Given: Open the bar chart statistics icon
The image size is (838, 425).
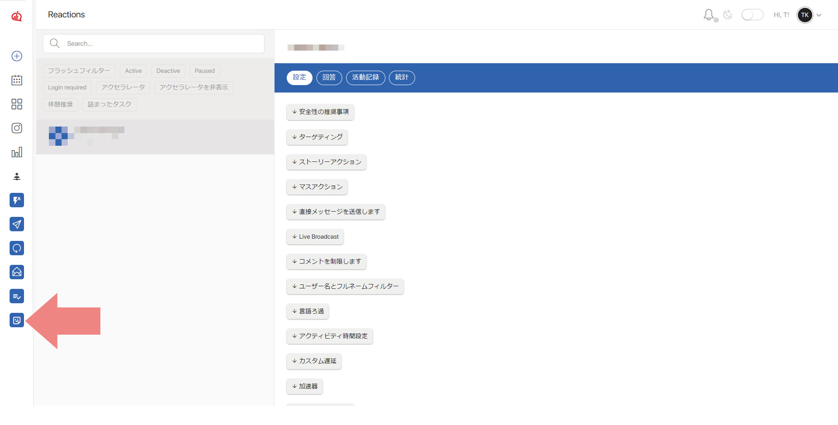Looking at the screenshot, I should (17, 152).
